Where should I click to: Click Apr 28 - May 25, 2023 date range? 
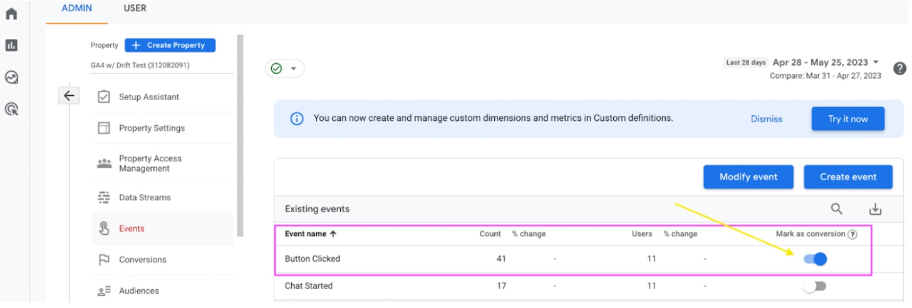point(821,63)
